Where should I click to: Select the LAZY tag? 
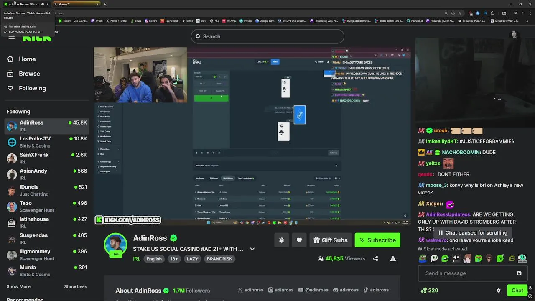point(192,259)
